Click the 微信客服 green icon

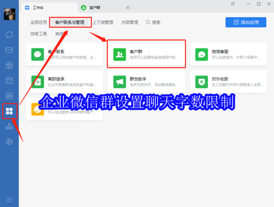pyautogui.click(x=202, y=54)
